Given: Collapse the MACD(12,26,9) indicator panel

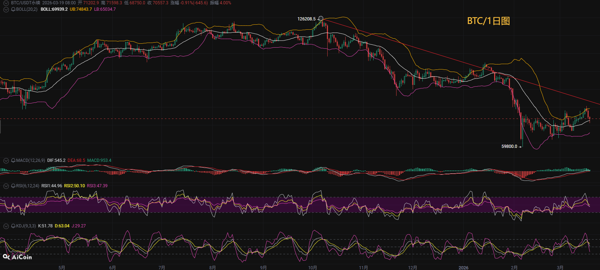Looking at the screenshot, I should [6, 160].
